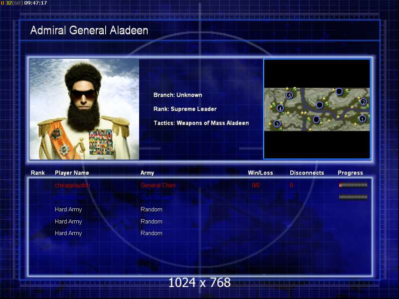Click the double star marker on the minimap
The image size is (399, 299).
304,113
